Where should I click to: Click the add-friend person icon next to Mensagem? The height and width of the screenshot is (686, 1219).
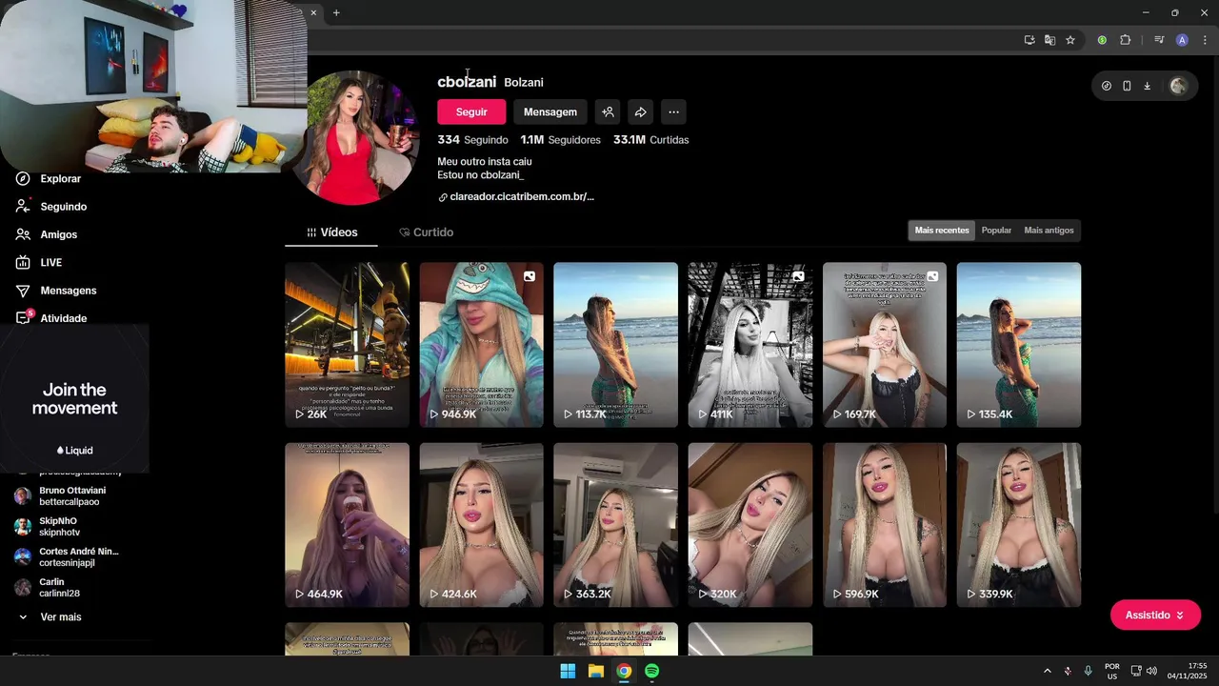coord(608,111)
